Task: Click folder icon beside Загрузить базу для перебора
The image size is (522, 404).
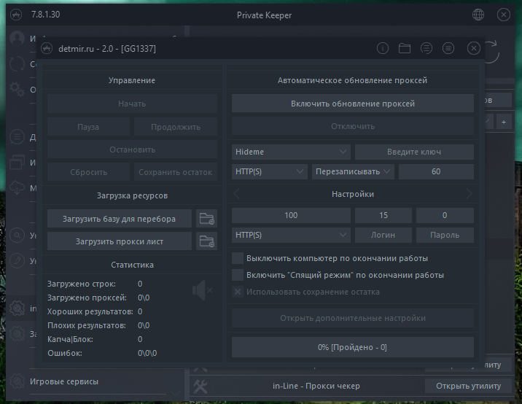Action: coord(207,218)
